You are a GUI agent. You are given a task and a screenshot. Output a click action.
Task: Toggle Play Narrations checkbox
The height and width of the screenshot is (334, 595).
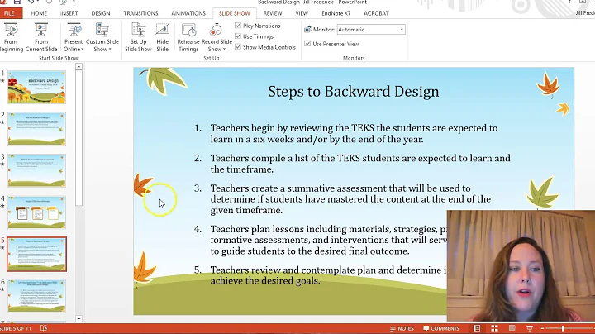[x=238, y=26]
